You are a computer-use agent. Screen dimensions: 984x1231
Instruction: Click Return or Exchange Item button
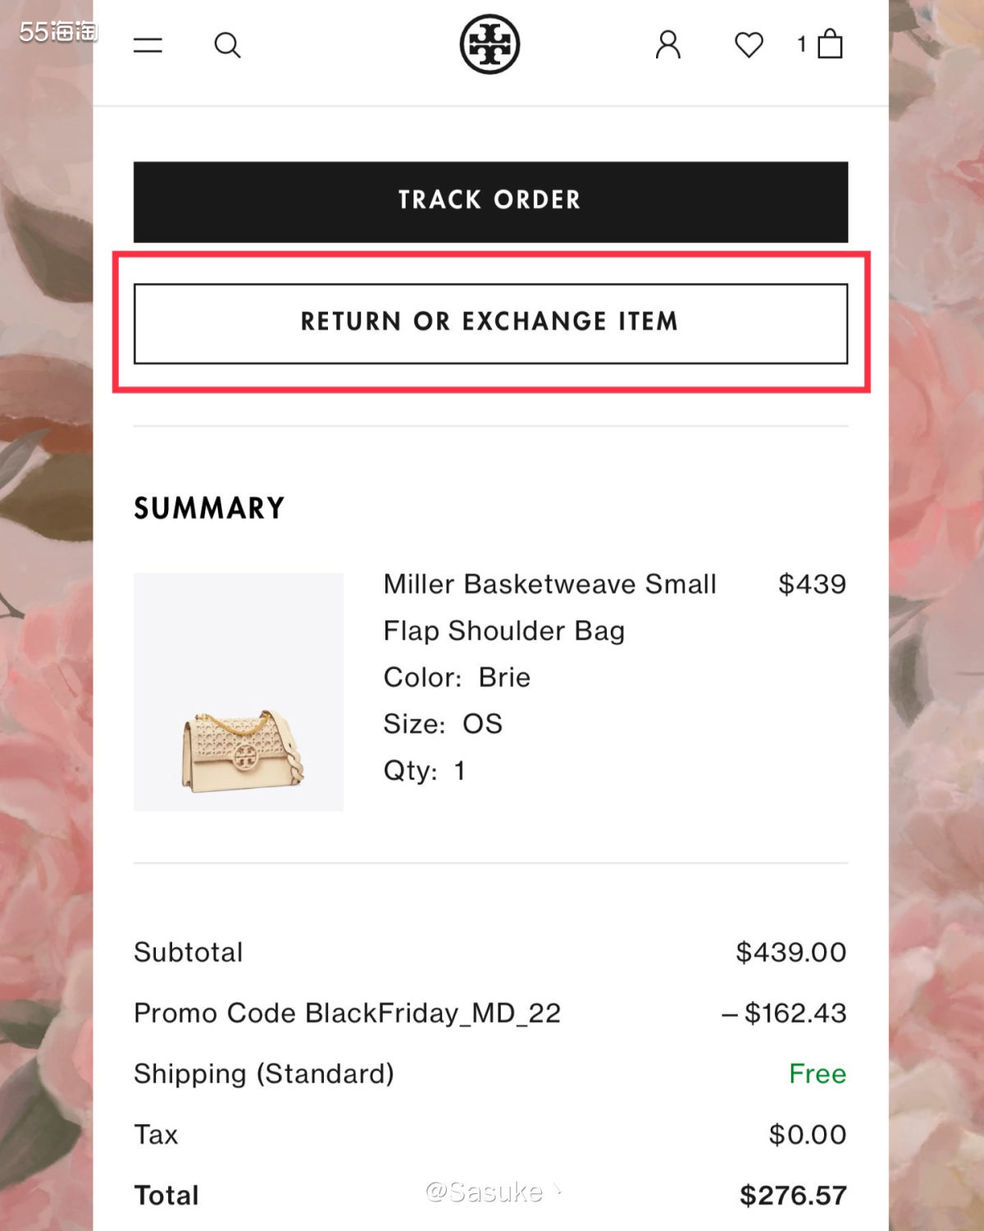(x=490, y=323)
